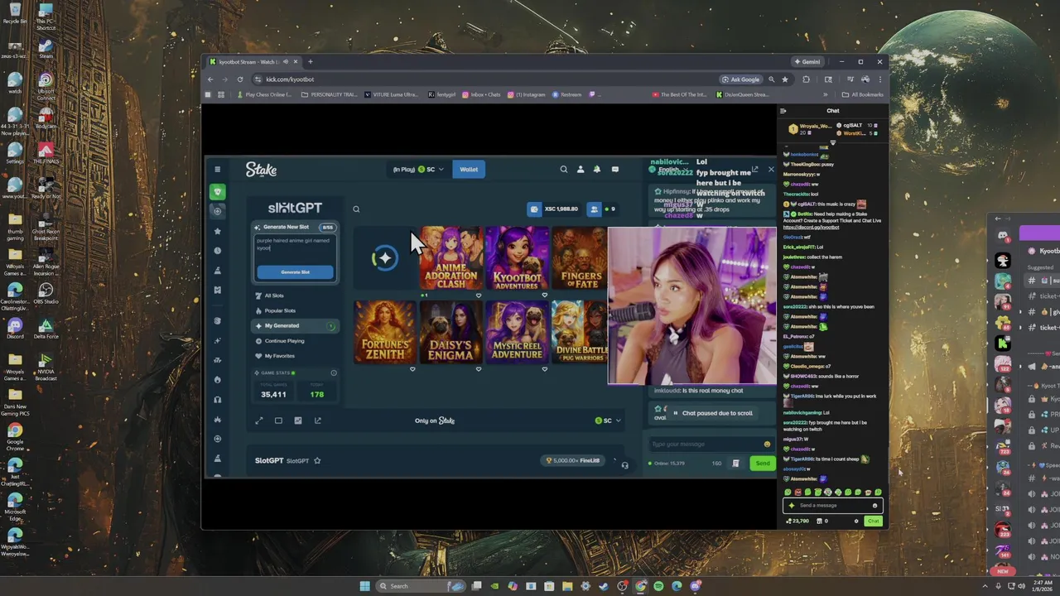
Task: Click the pop-out game icon
Action: 318,421
